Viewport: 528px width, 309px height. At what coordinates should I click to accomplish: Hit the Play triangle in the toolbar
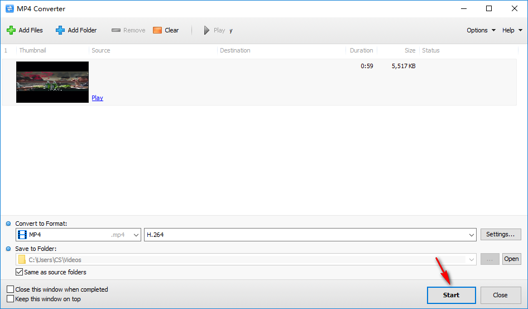207,30
